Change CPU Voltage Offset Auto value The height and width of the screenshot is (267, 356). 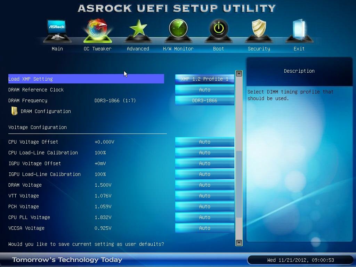click(x=205, y=142)
